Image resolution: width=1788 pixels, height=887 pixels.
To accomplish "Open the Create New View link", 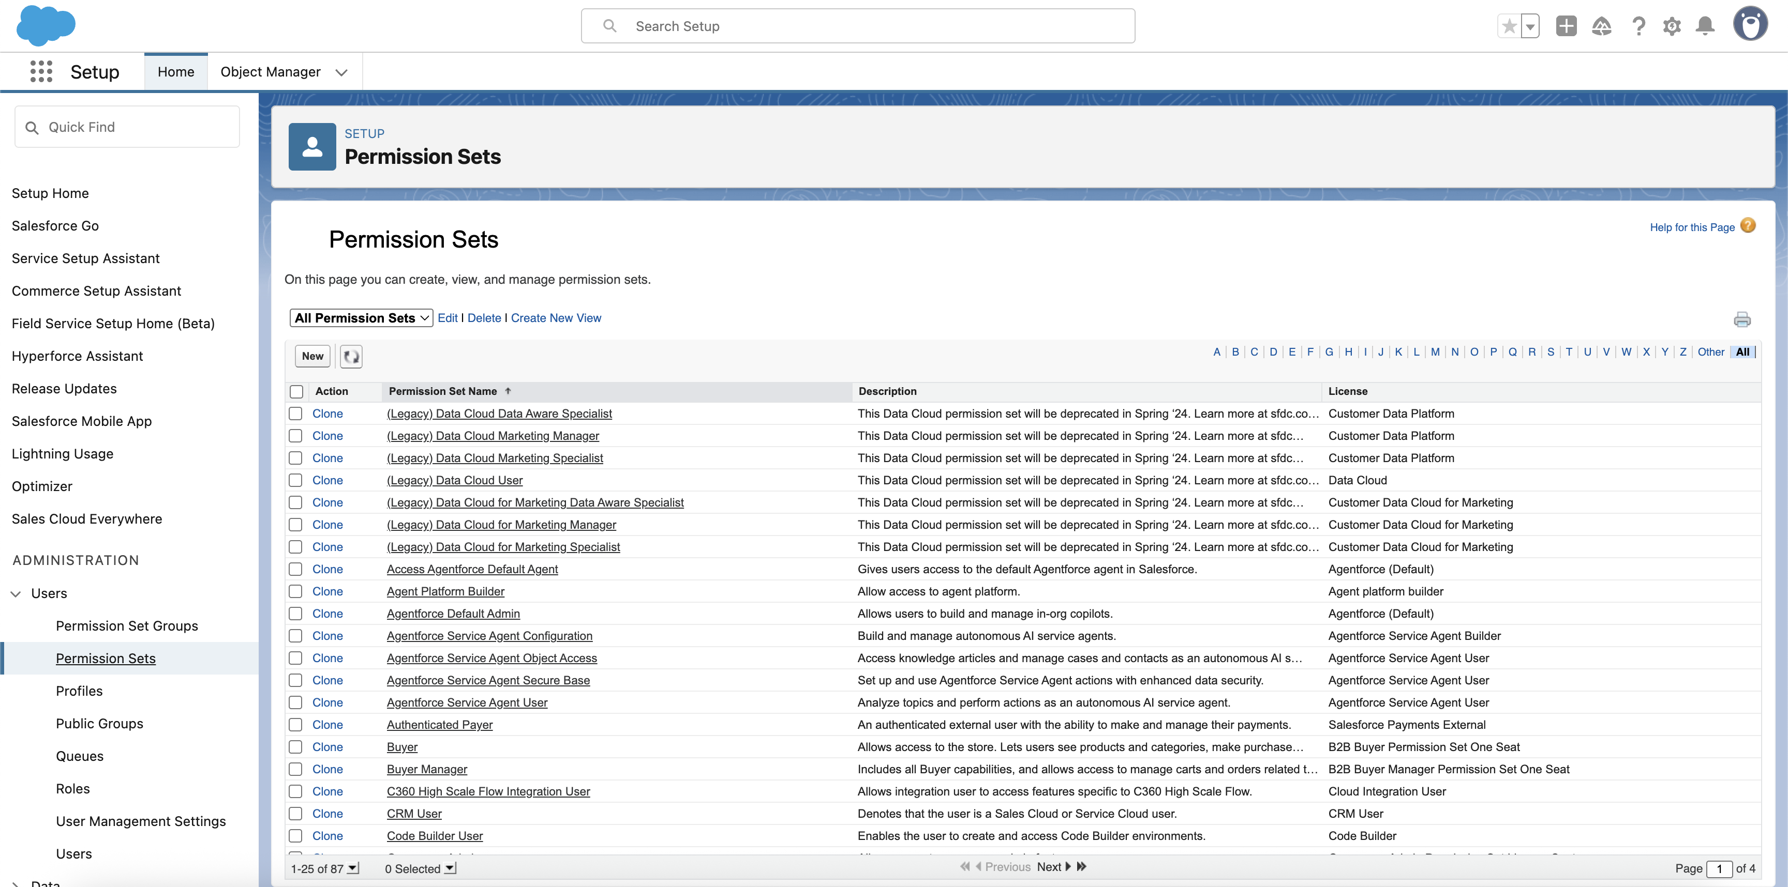I will (x=555, y=317).
